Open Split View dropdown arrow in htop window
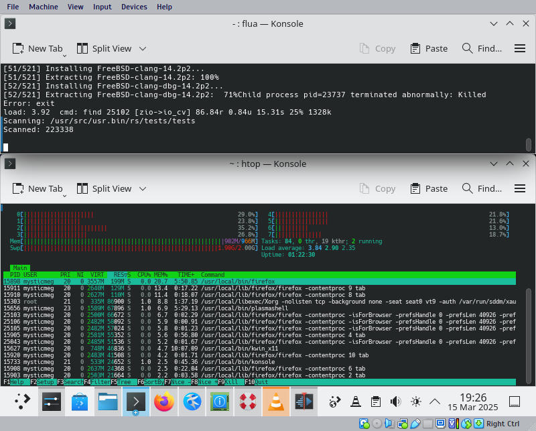Image resolution: width=536 pixels, height=431 pixels. coord(143,189)
